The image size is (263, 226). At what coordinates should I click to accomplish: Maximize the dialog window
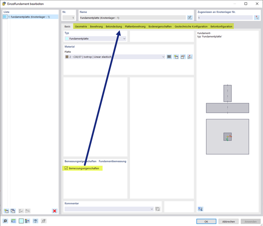tap(246, 4)
